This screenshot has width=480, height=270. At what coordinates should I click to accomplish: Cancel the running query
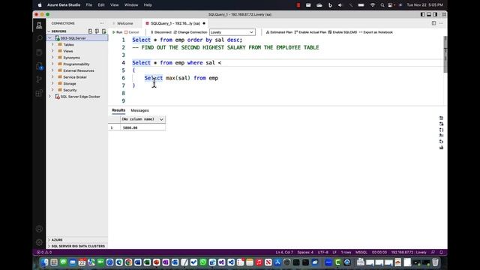132,32
